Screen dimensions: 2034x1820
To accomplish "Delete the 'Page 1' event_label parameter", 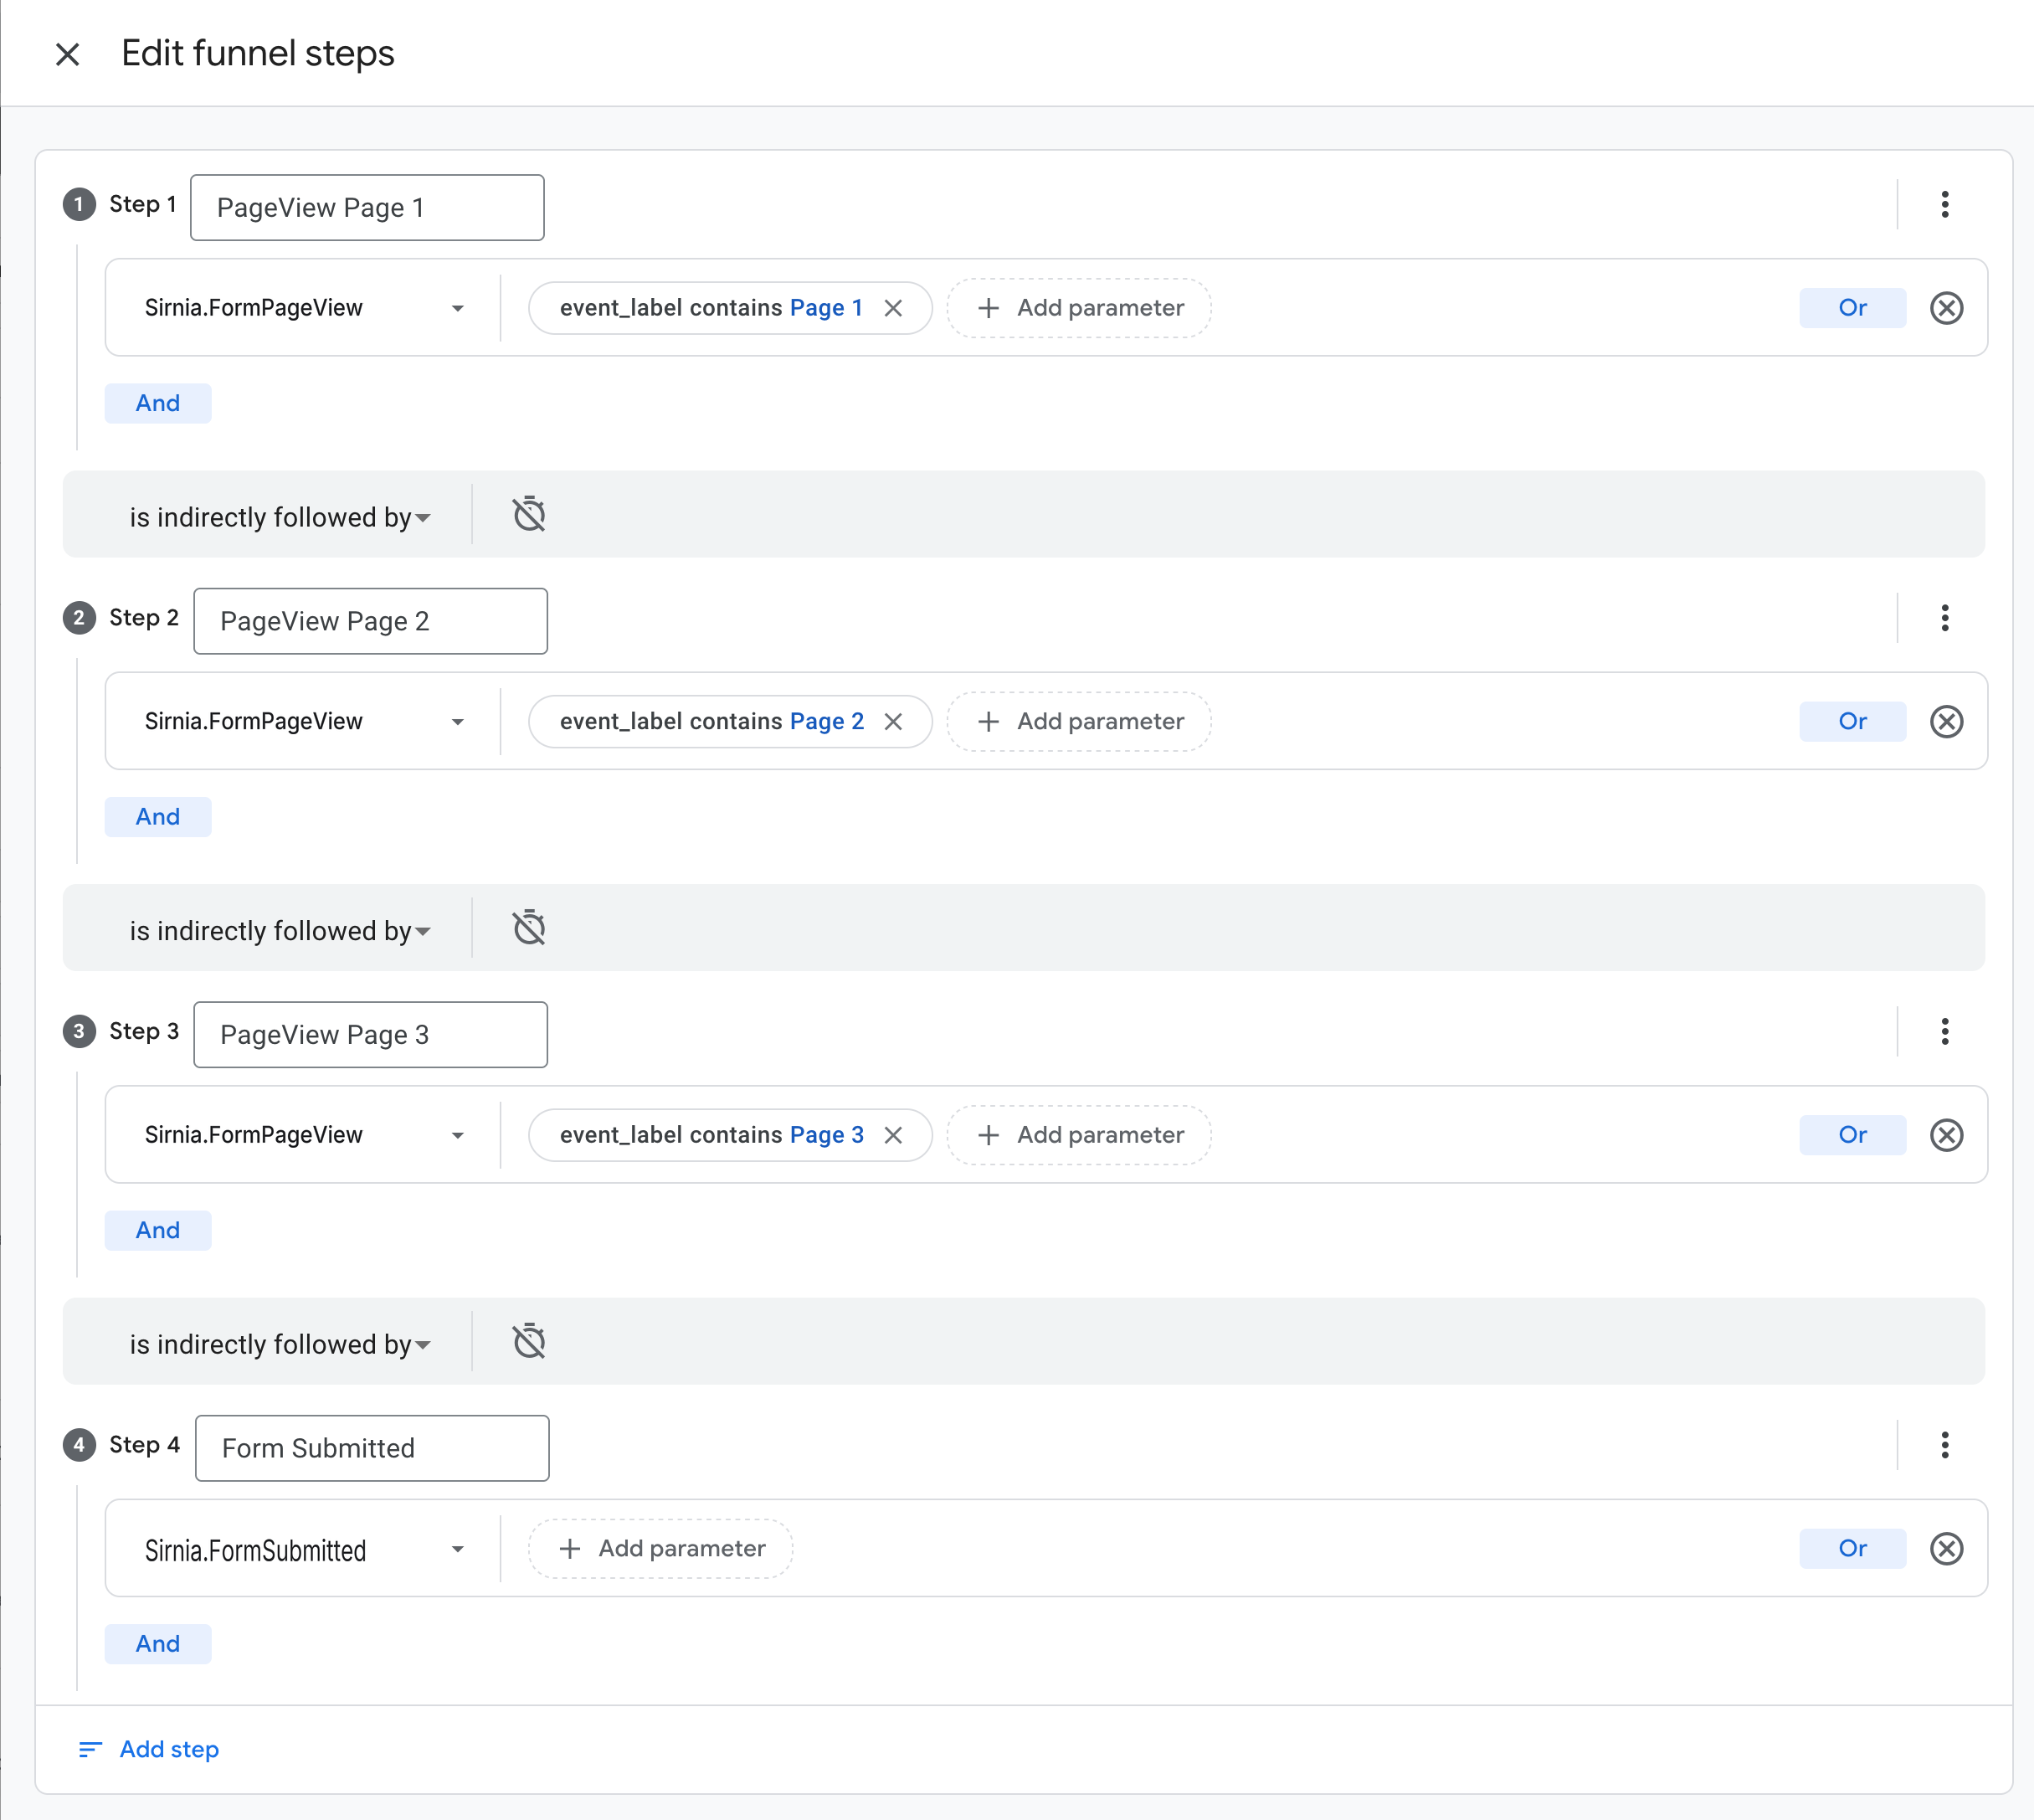I will [x=893, y=308].
